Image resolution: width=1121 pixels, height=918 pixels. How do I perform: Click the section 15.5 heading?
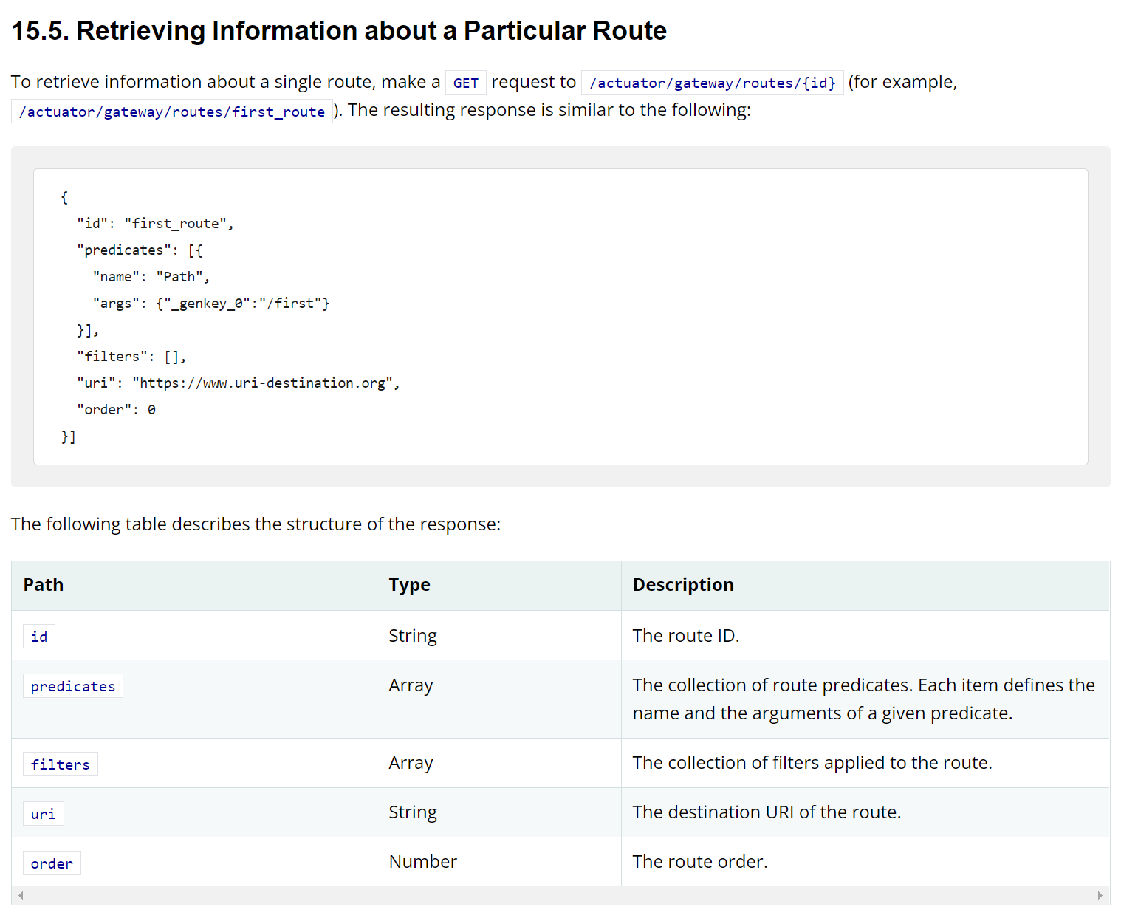339,31
